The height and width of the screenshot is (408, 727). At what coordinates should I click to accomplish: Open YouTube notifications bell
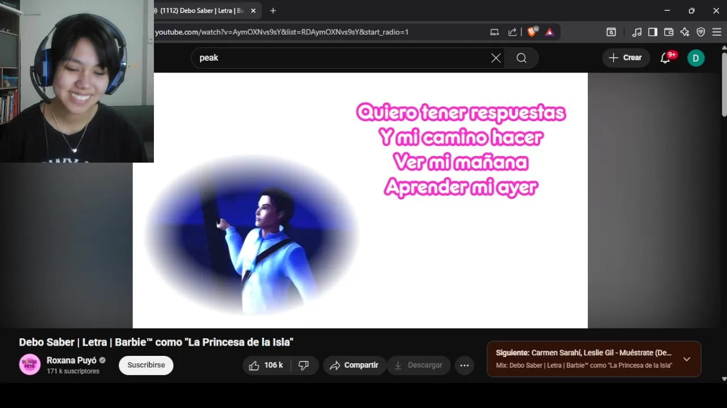[665, 58]
